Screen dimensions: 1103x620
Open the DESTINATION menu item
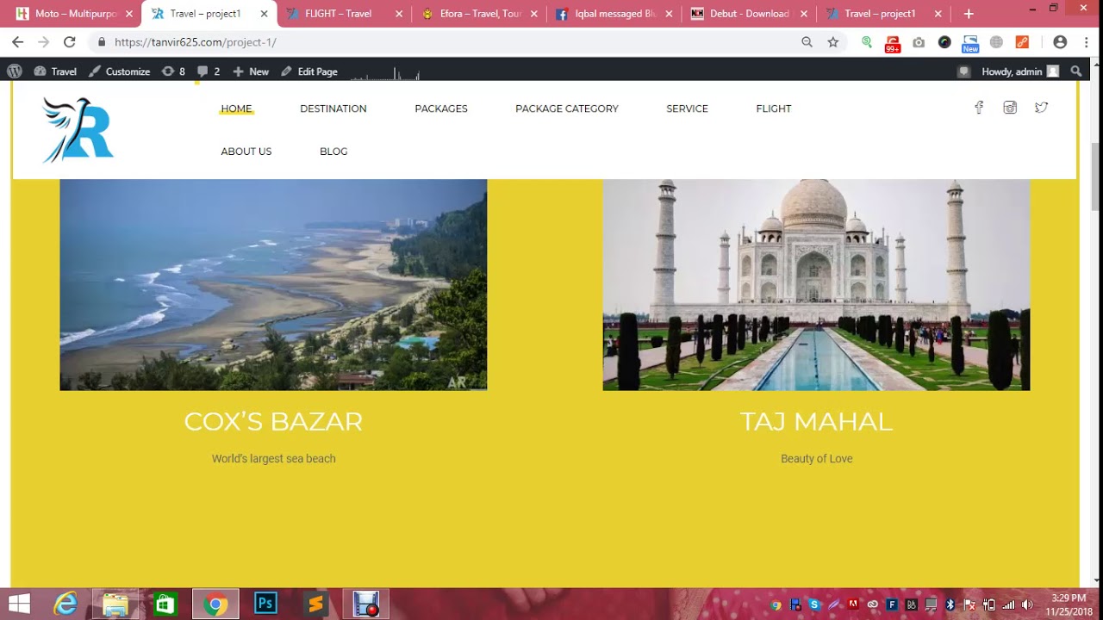coord(333,108)
